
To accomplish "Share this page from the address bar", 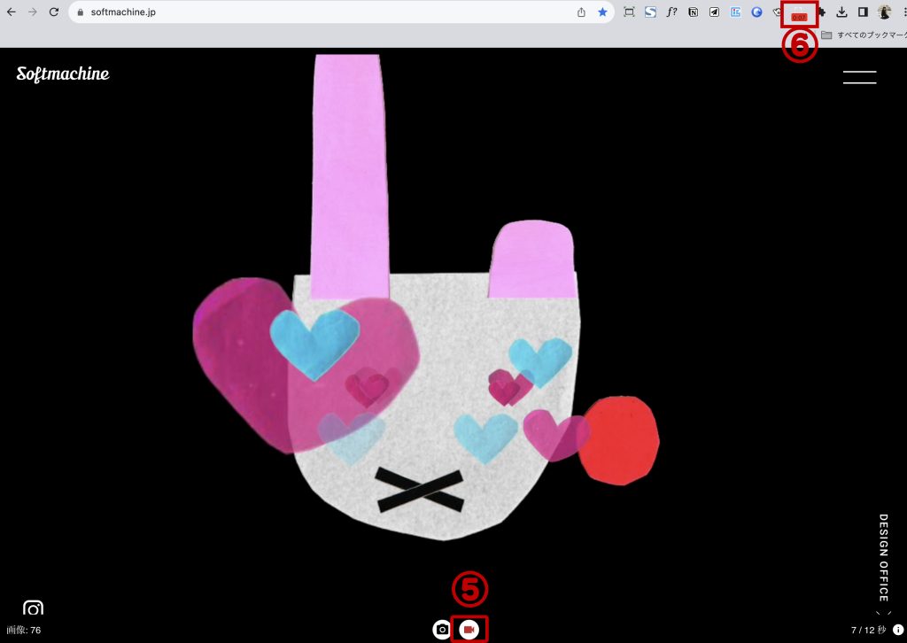I will point(581,12).
